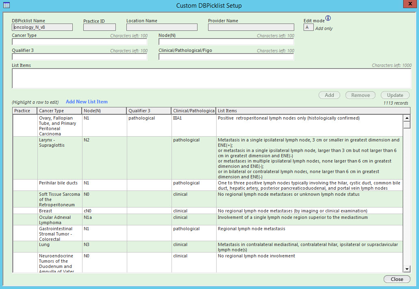419x289 pixels.
Task: Click the List Items column header
Action: (x=313, y=111)
